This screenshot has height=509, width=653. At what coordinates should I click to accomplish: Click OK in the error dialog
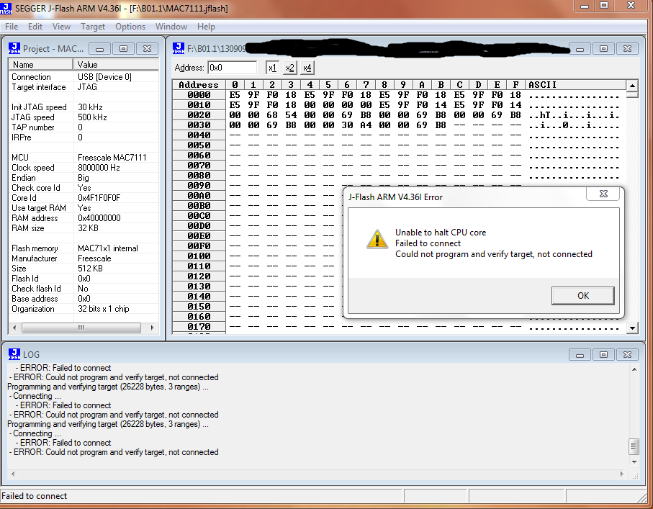pos(582,296)
